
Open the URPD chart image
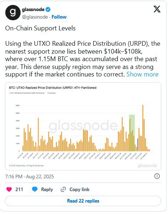coord(83,126)
